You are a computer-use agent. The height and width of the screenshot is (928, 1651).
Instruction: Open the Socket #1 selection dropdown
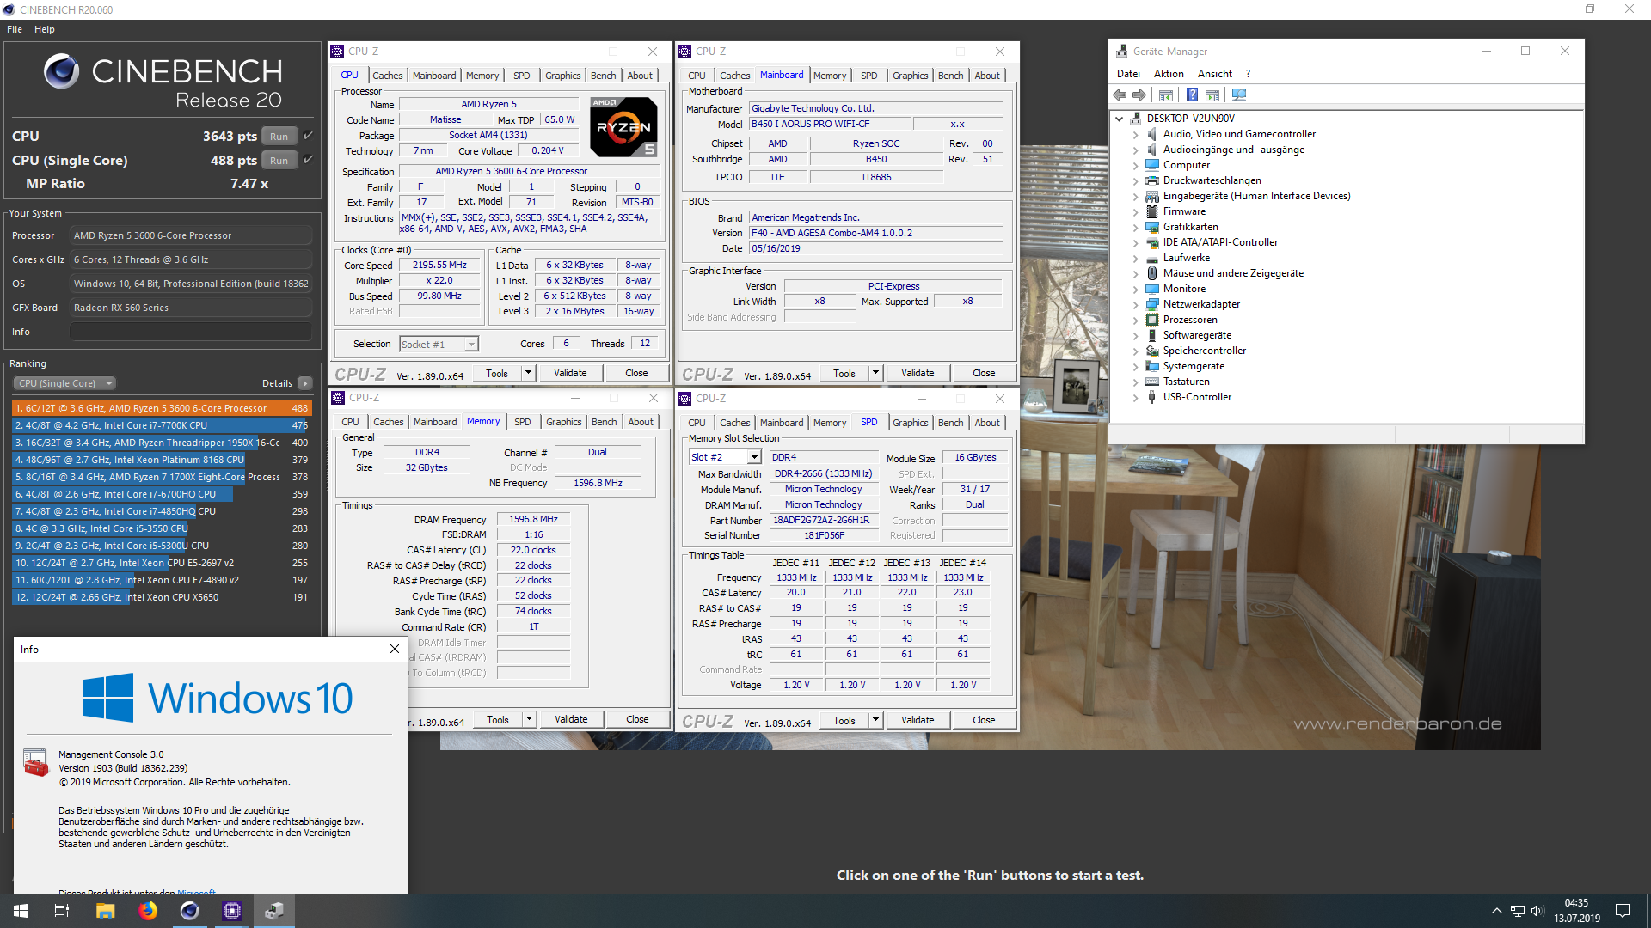coord(471,345)
